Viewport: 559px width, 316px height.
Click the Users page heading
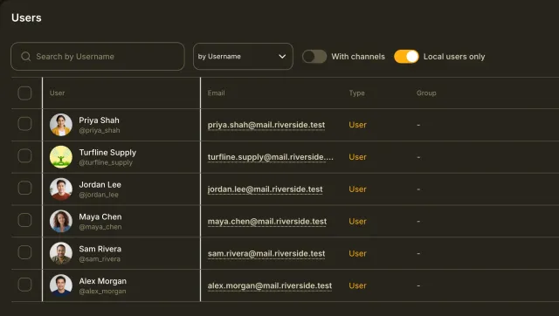(x=26, y=17)
